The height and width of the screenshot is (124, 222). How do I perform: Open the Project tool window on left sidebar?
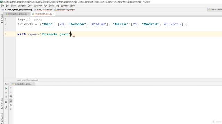(2, 19)
